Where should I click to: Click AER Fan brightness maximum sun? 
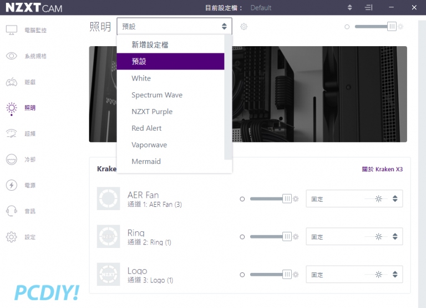click(x=296, y=199)
